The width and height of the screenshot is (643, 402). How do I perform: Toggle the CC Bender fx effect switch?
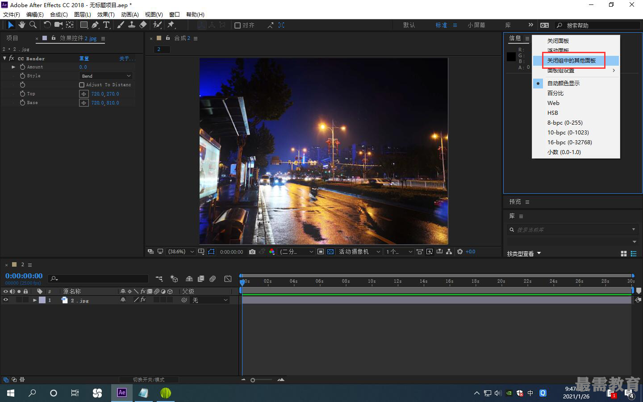(x=12, y=59)
